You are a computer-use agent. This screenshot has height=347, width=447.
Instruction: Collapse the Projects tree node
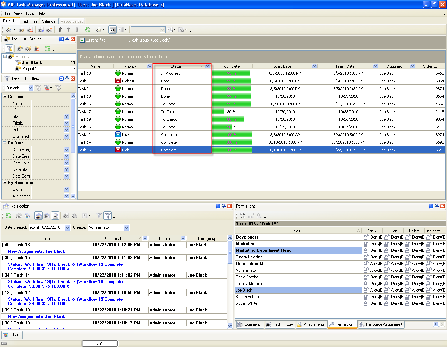pyautogui.click(x=5, y=56)
